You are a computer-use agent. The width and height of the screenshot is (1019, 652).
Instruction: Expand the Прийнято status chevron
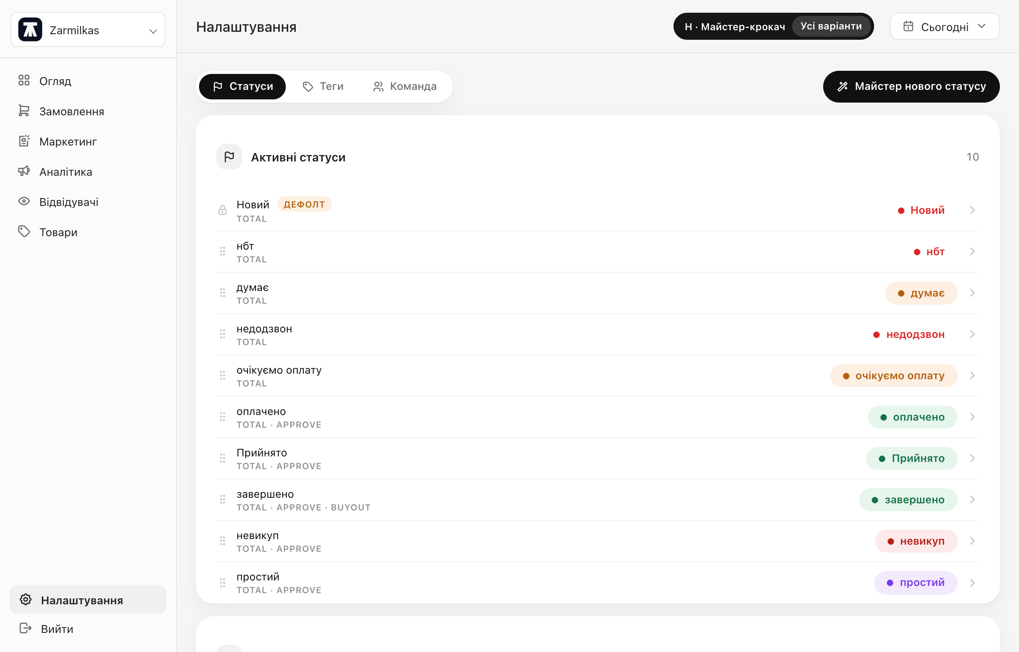click(972, 458)
